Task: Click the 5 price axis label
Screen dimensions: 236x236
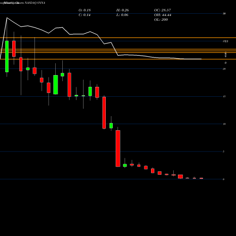Action: tap(223, 152)
